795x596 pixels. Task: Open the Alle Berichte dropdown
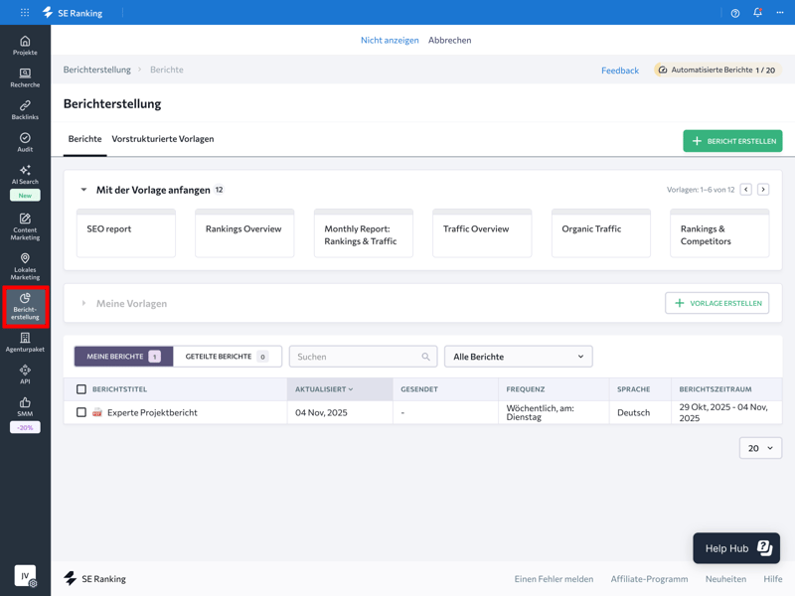(x=518, y=357)
